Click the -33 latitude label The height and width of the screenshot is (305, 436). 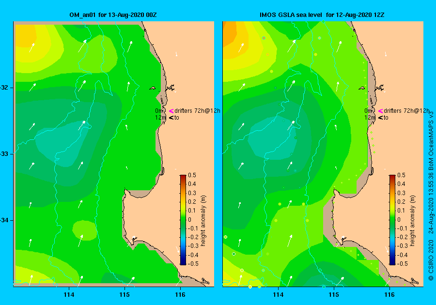point(4,154)
